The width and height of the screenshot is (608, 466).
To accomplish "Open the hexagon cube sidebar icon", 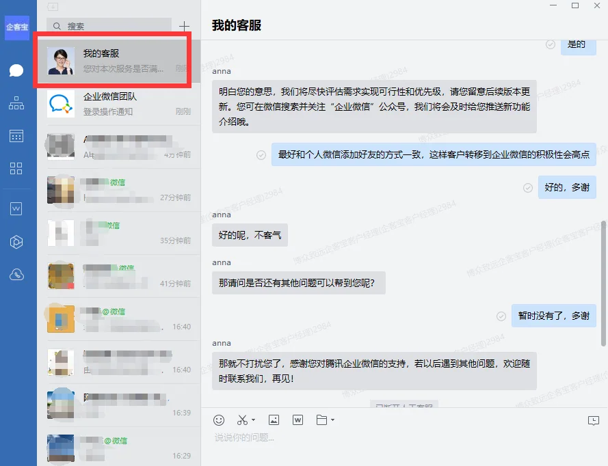I will [16, 242].
